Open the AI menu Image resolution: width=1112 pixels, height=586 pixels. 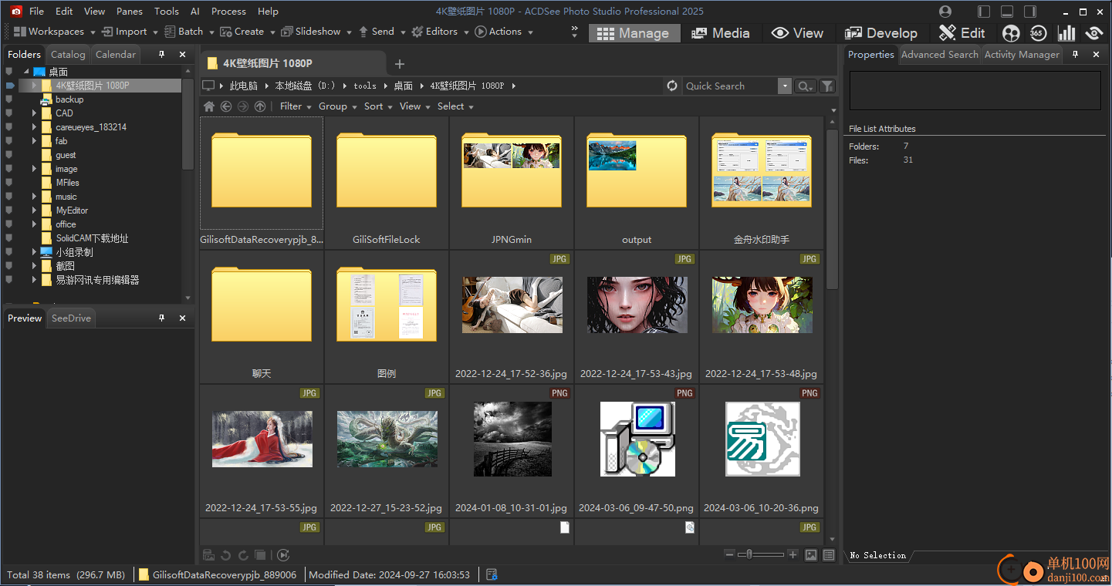point(195,12)
